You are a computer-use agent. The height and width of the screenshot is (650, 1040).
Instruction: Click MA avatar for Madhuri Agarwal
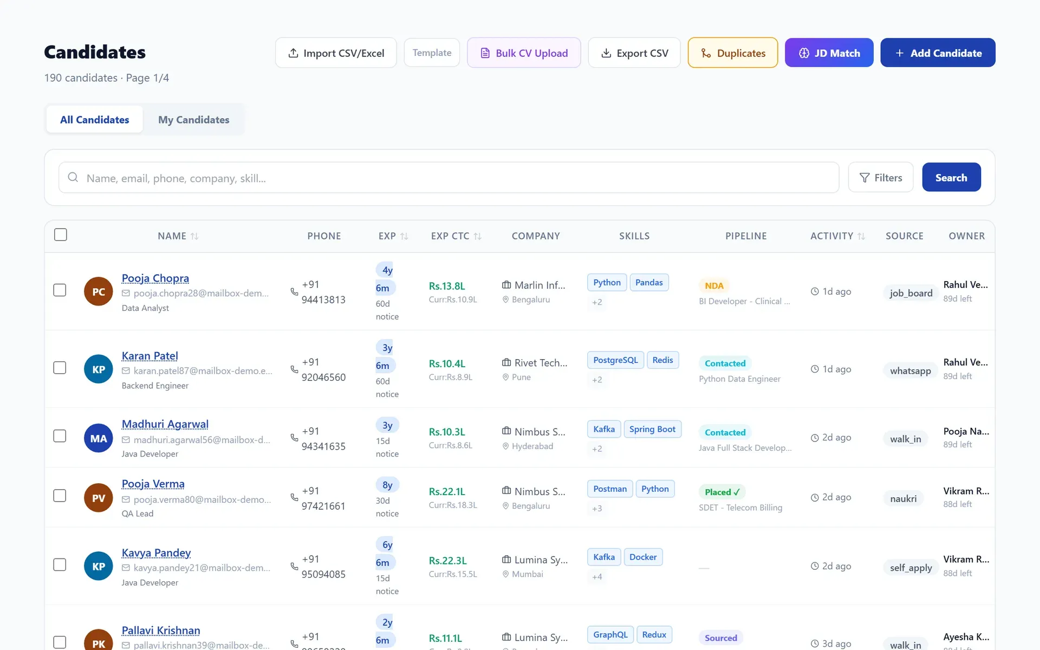point(99,438)
